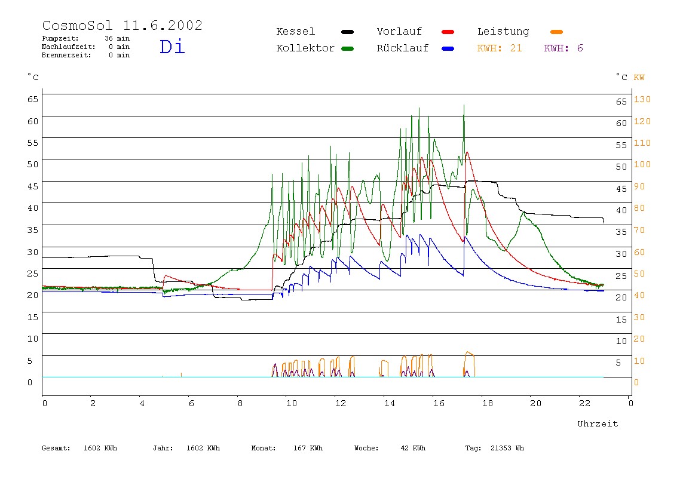Click the red Vorlauf legend swatch
The image size is (686, 485).
448,32
